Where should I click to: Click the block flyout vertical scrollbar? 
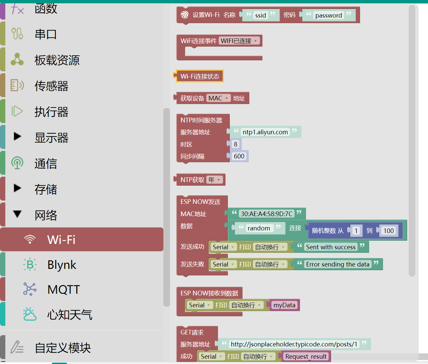pos(412,141)
